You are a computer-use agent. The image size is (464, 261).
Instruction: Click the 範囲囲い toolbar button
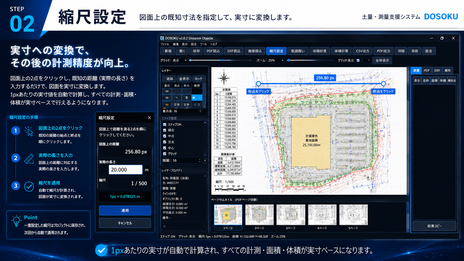[x=298, y=51]
